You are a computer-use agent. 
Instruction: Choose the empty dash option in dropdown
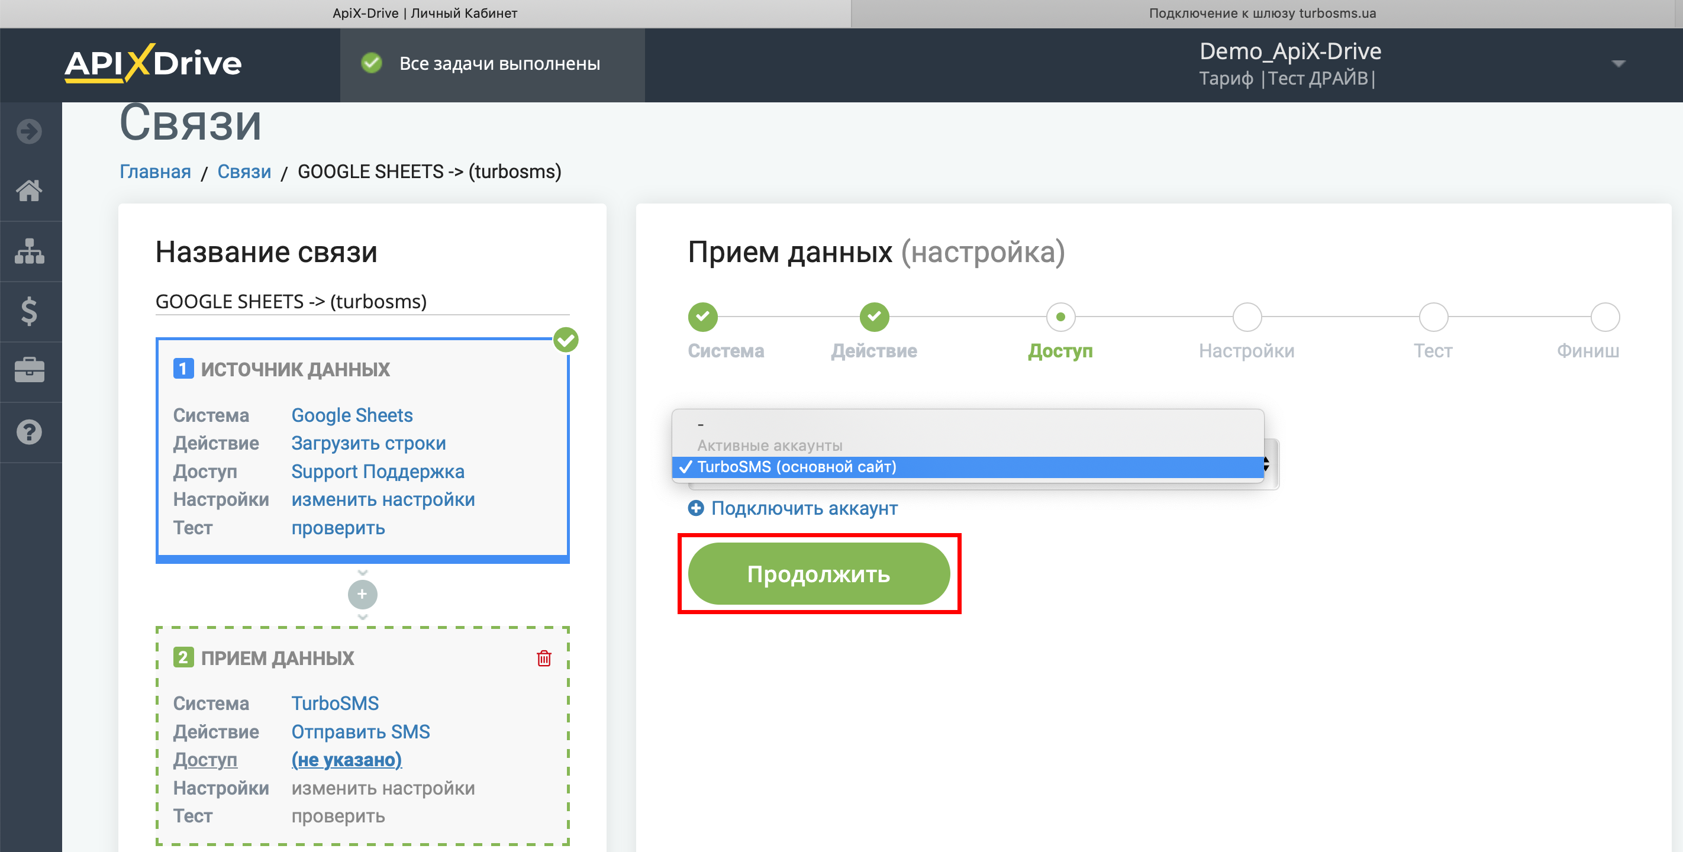[968, 425]
